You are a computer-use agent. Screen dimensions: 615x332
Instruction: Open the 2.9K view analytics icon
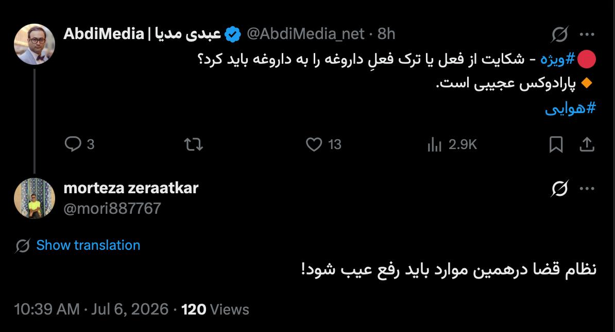434,144
